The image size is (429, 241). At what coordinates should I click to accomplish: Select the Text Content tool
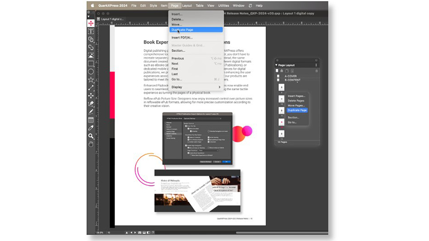coord(91,32)
